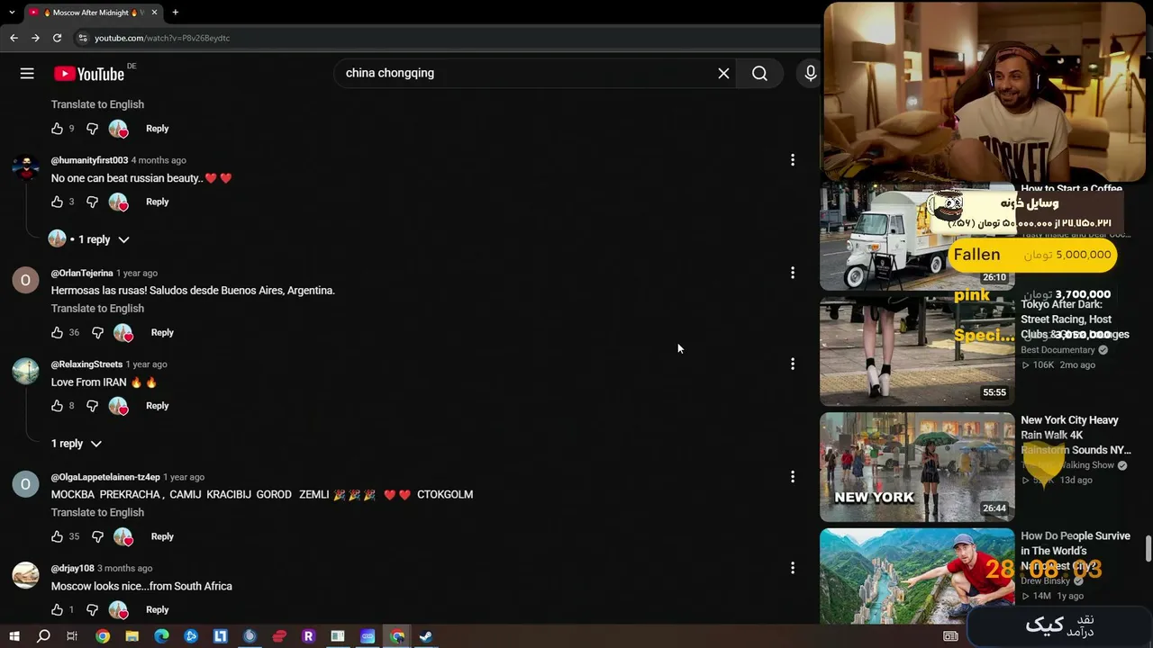The height and width of the screenshot is (648, 1153).
Task: Open options for @OrlanTejerina's comment
Action: (x=793, y=273)
